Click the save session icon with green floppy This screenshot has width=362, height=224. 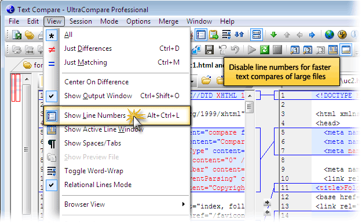pyautogui.click(x=17, y=35)
